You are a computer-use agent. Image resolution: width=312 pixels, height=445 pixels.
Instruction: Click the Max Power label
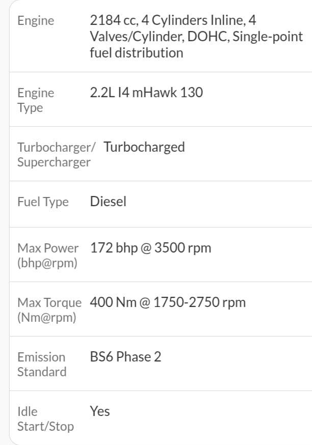coord(48,248)
